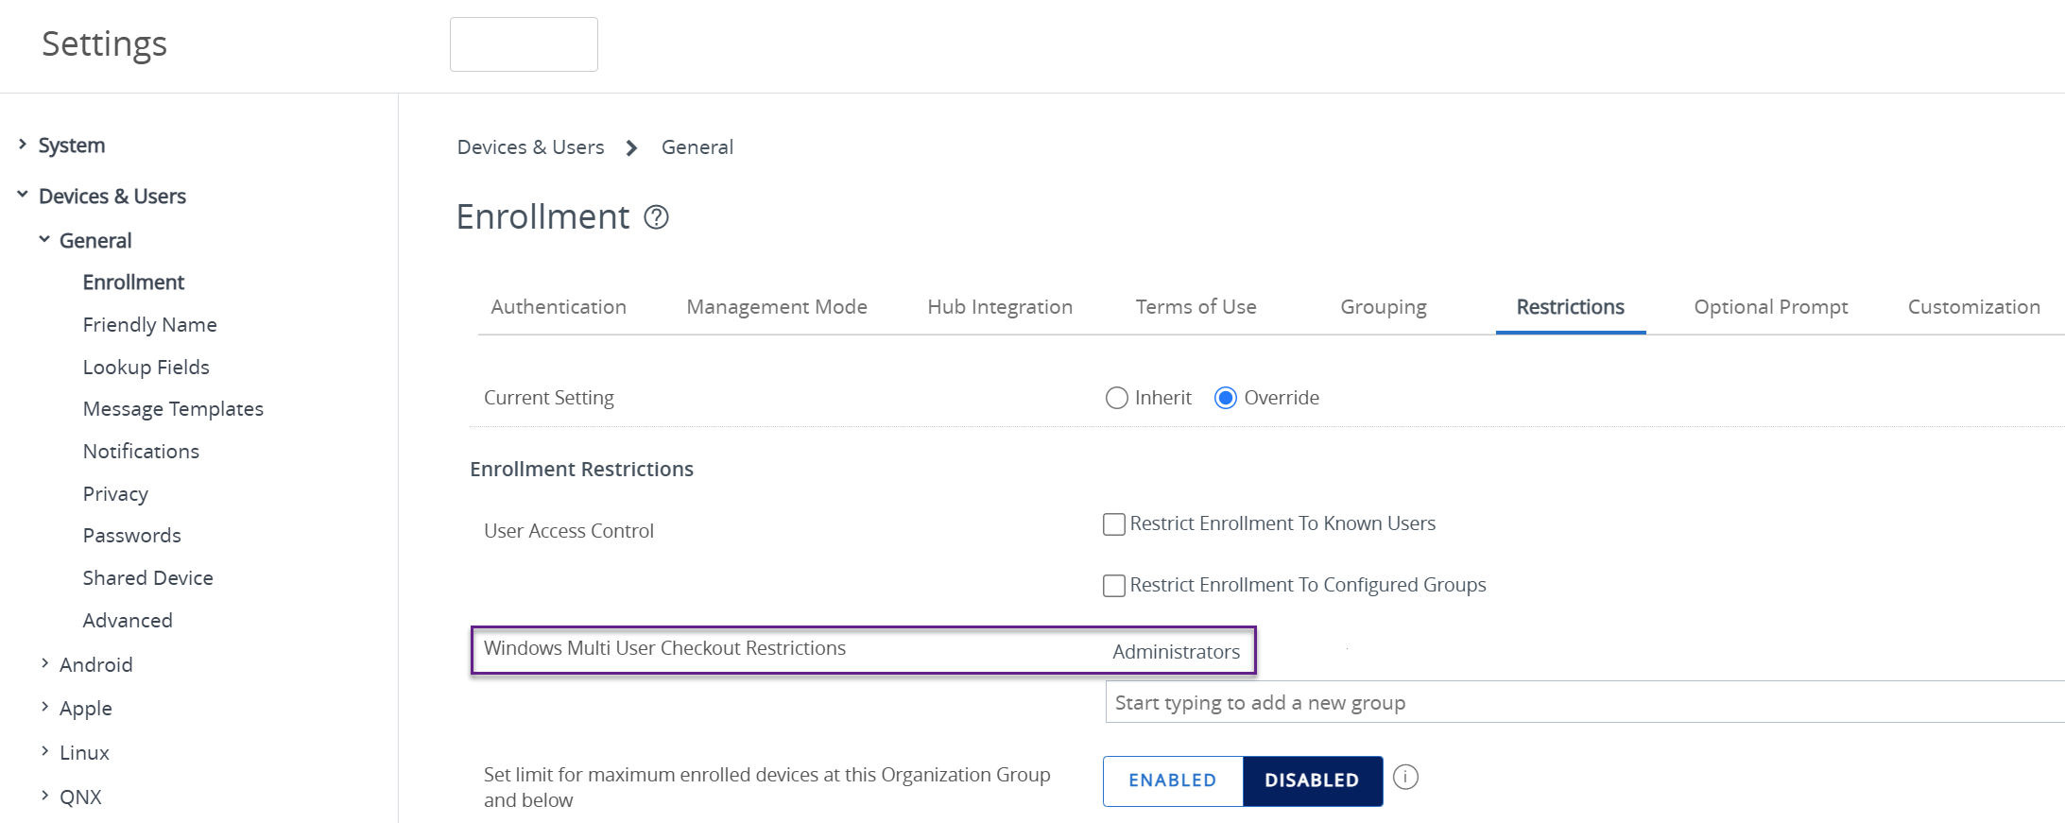This screenshot has width=2065, height=823.
Task: Click the Enrollment help question mark icon
Action: coord(656,217)
